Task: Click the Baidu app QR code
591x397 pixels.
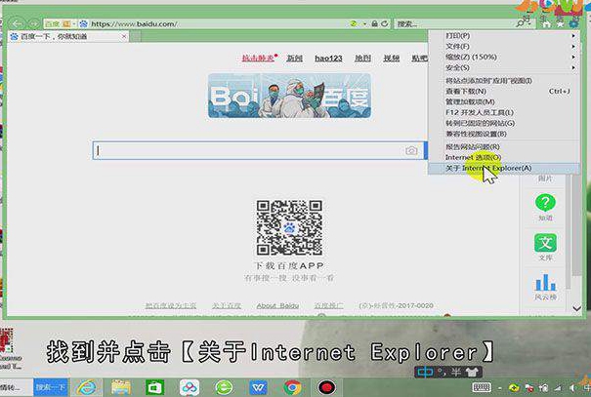Action: click(x=289, y=227)
